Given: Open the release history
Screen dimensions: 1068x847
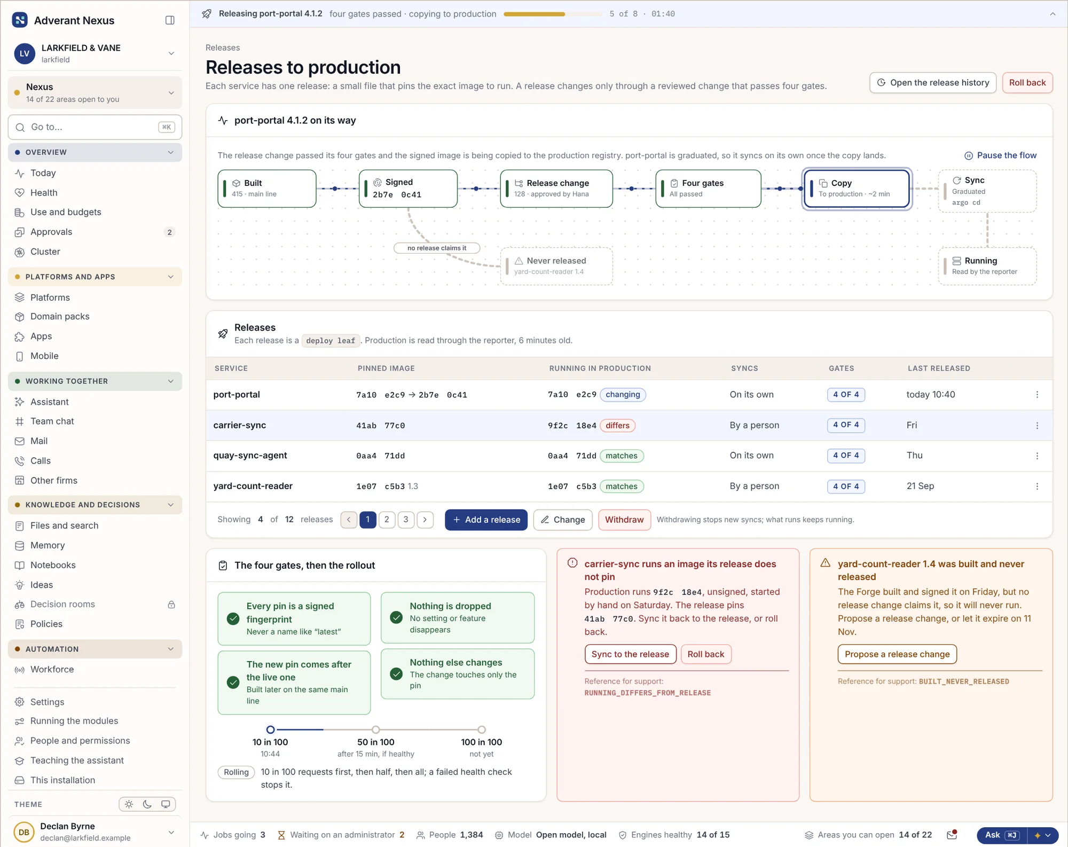Looking at the screenshot, I should (x=933, y=83).
